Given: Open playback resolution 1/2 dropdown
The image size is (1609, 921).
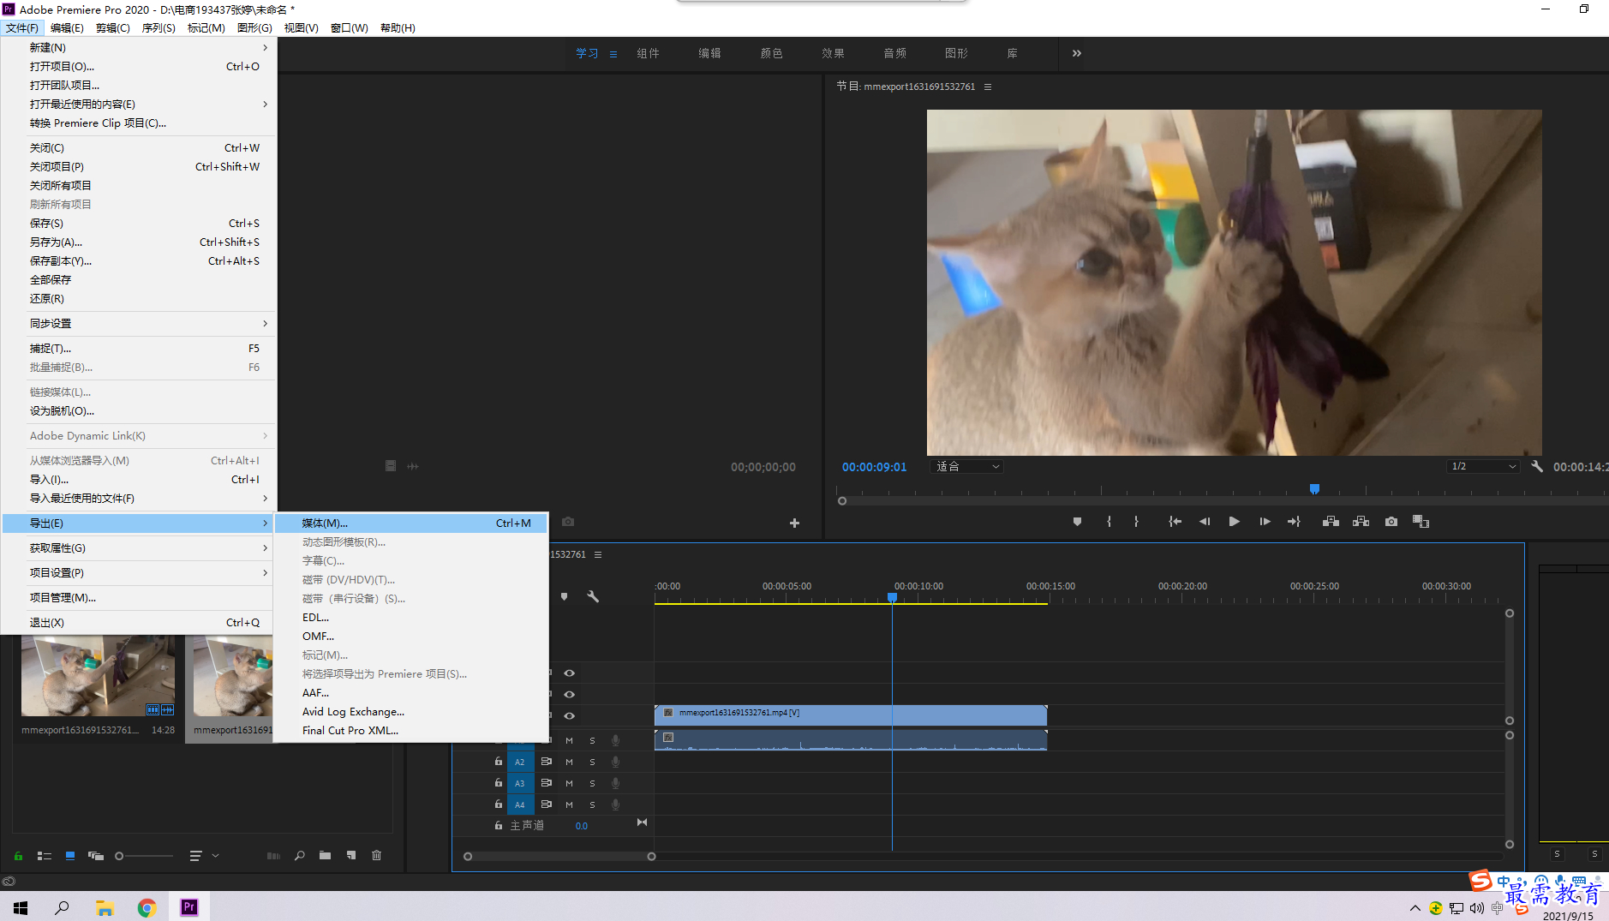Looking at the screenshot, I should (x=1483, y=467).
